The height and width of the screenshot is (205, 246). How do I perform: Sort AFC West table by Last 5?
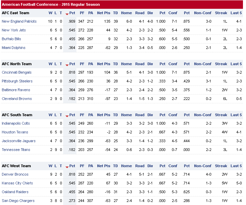(236, 166)
